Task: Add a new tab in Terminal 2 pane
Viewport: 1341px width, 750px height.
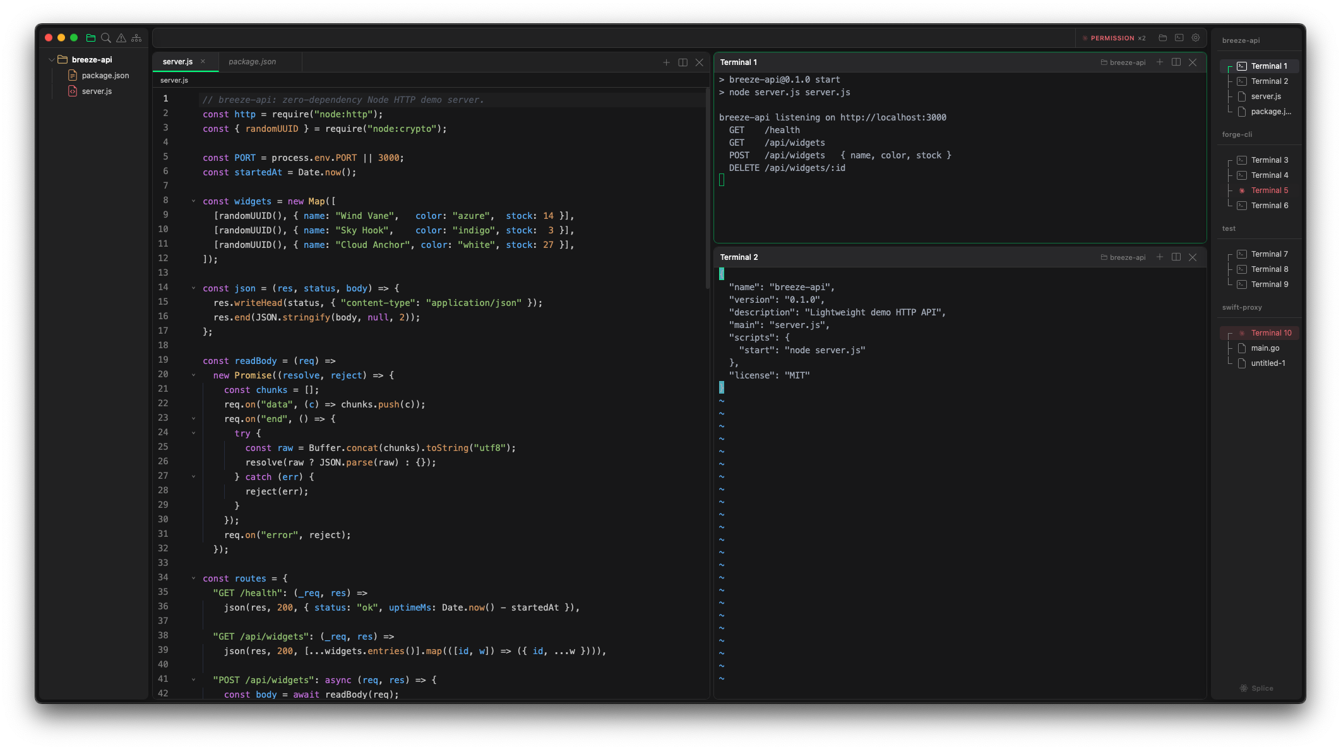Action: (1159, 257)
